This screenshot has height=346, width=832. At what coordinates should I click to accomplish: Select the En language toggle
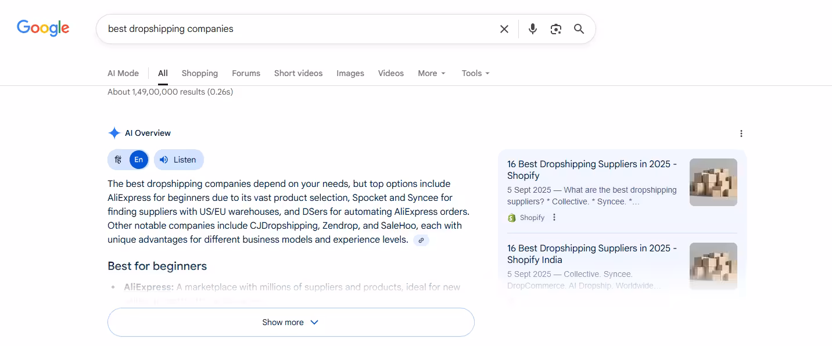pos(139,160)
